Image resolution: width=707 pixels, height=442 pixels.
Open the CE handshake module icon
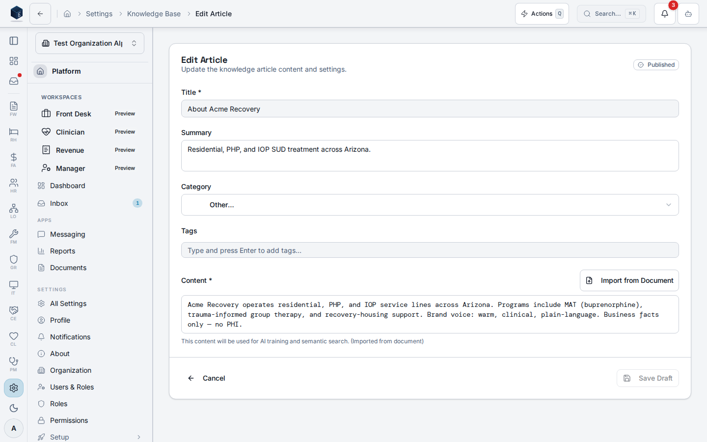tap(14, 313)
